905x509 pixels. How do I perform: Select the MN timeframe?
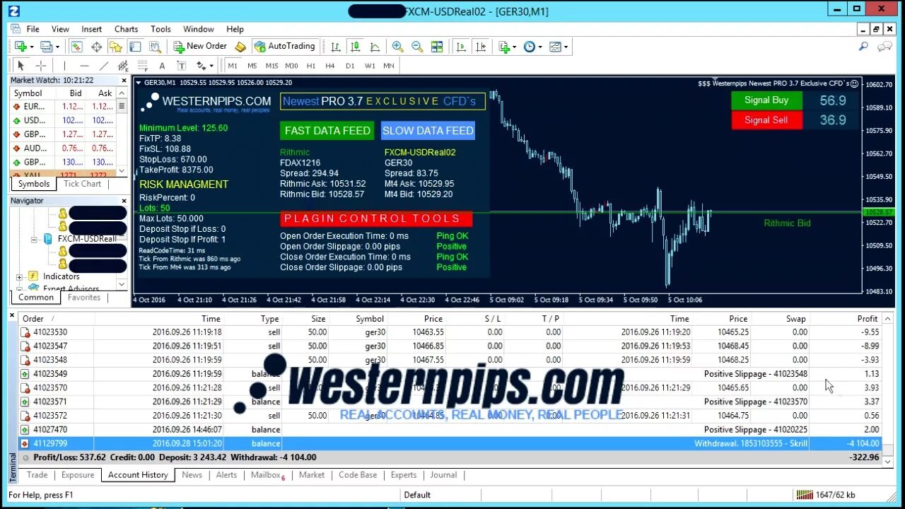tap(389, 66)
